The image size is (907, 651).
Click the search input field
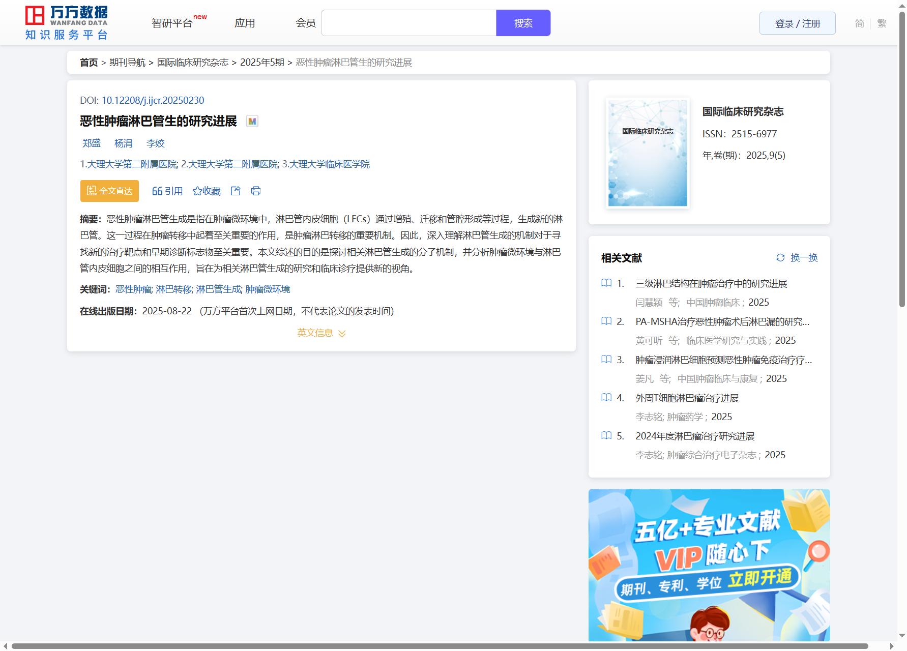point(408,23)
